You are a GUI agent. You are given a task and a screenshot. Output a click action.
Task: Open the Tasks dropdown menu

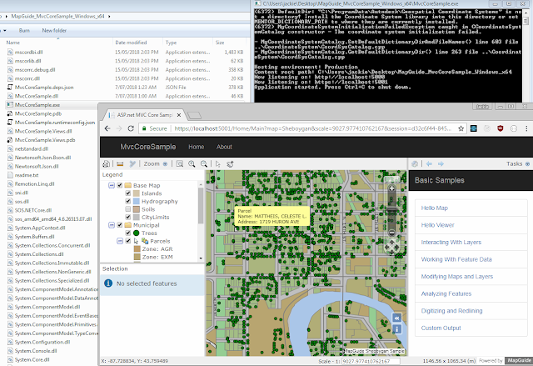coord(518,164)
